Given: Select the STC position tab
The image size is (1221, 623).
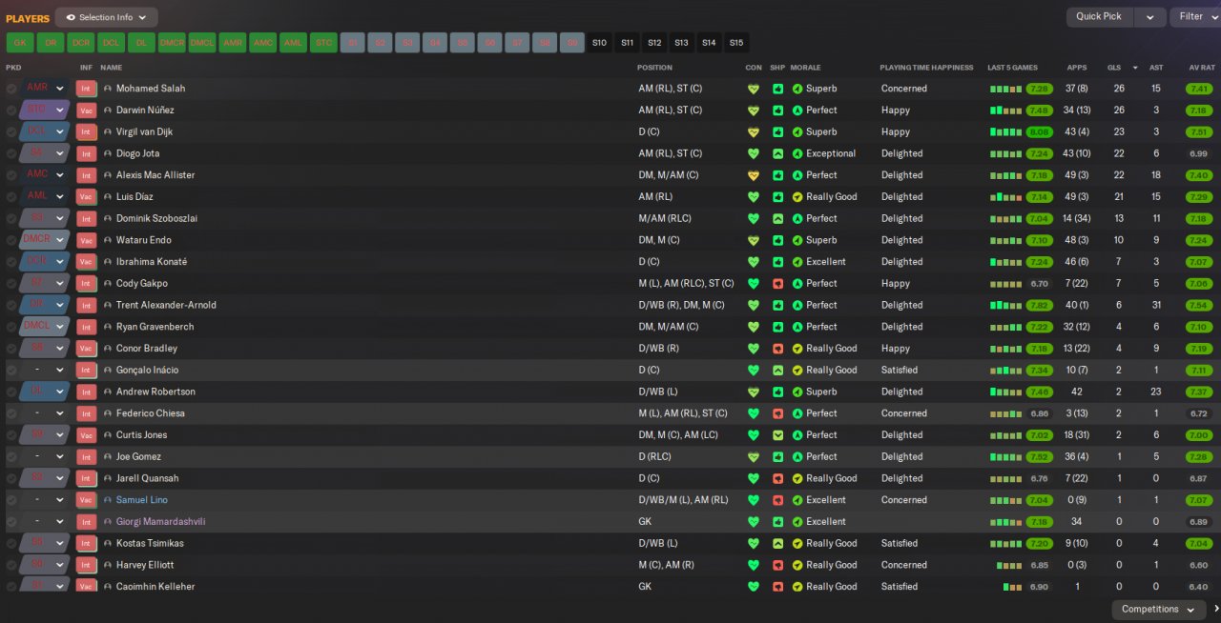Looking at the screenshot, I should (x=324, y=43).
